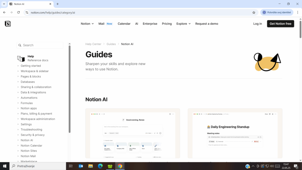Open tab search dropdown arrow
302x170 pixels.
(4, 4)
